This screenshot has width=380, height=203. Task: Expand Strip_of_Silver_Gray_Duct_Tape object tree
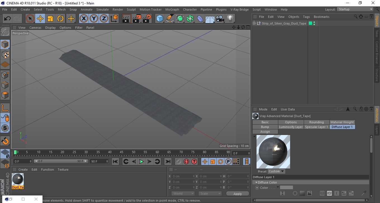[x=254, y=23]
